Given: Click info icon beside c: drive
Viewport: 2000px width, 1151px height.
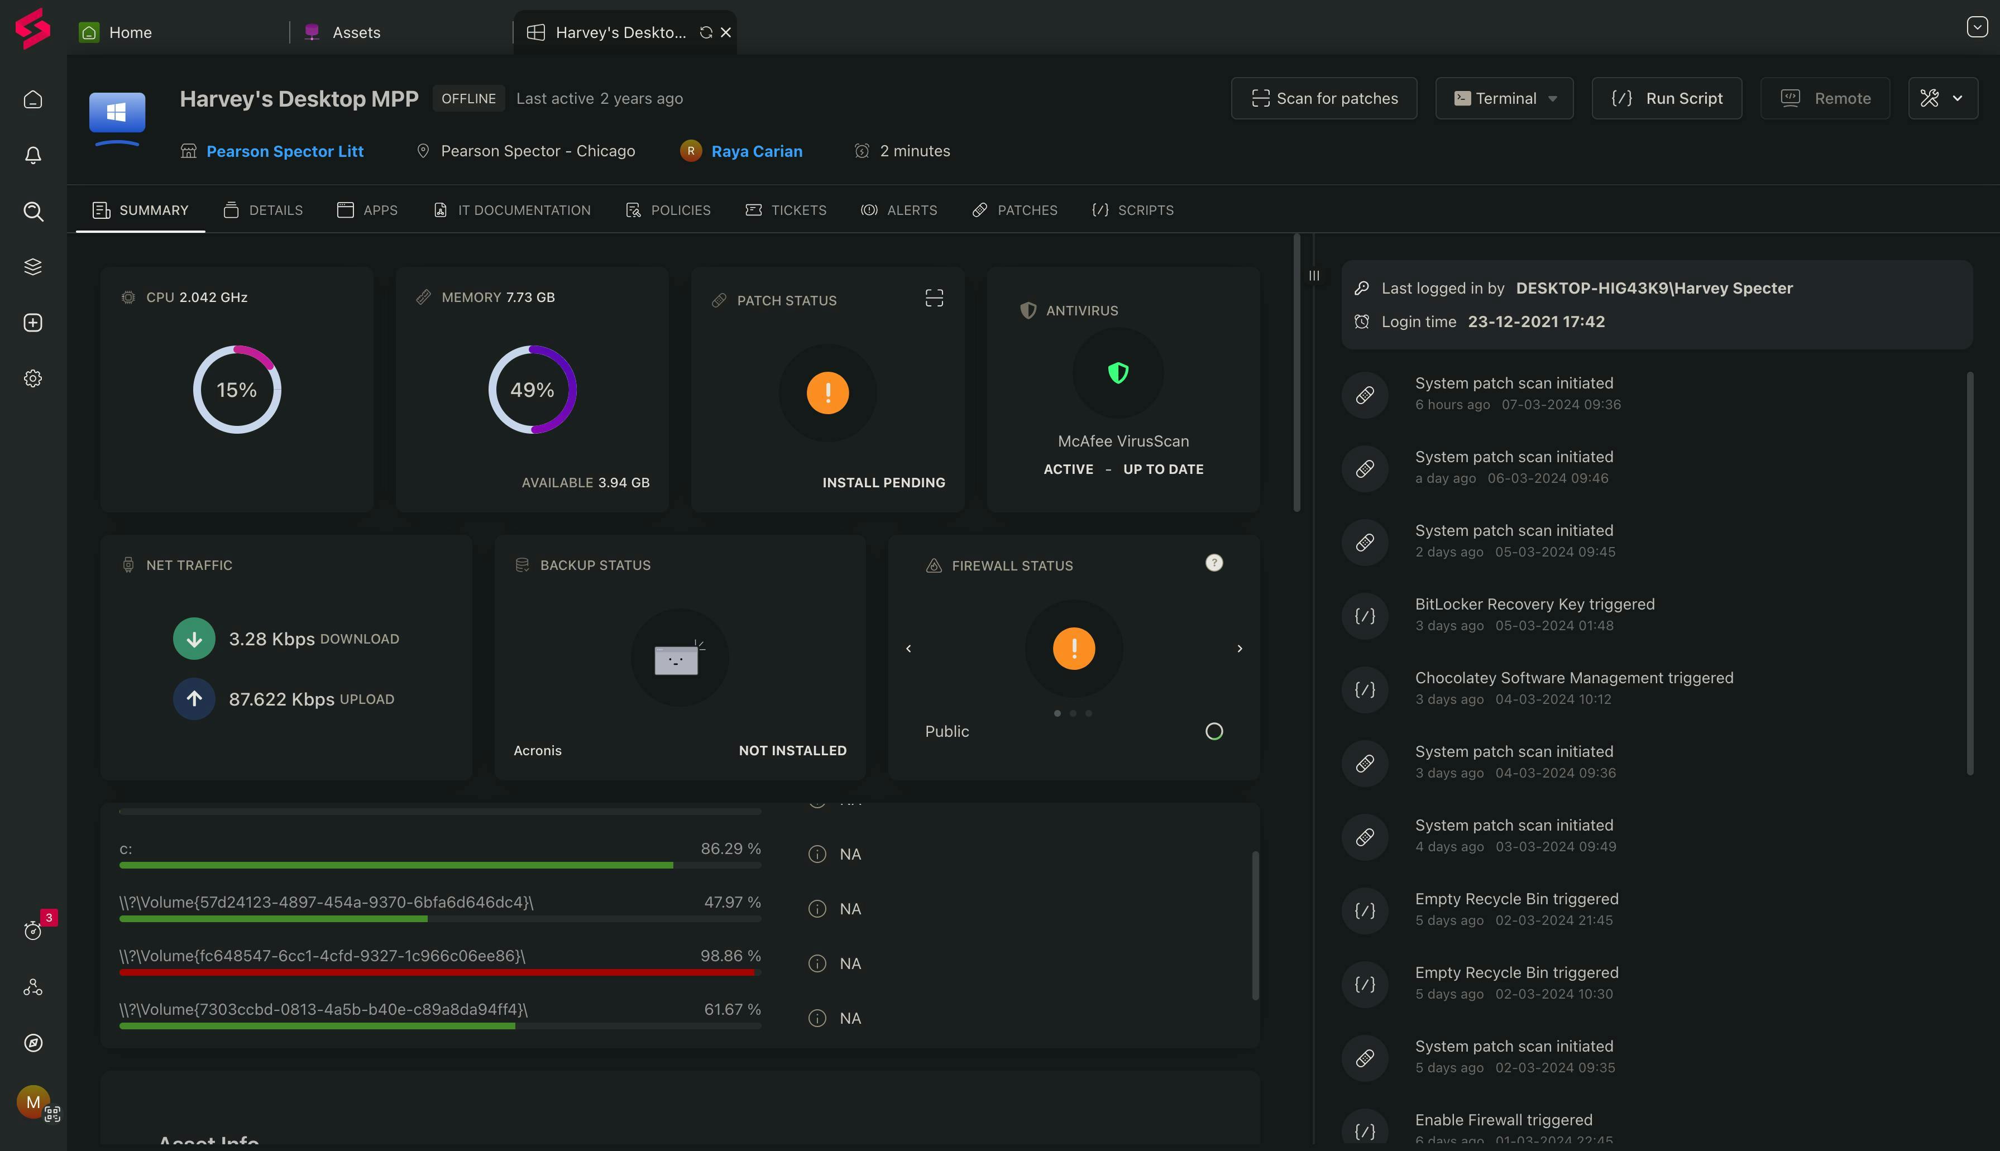Looking at the screenshot, I should pyautogui.click(x=817, y=855).
